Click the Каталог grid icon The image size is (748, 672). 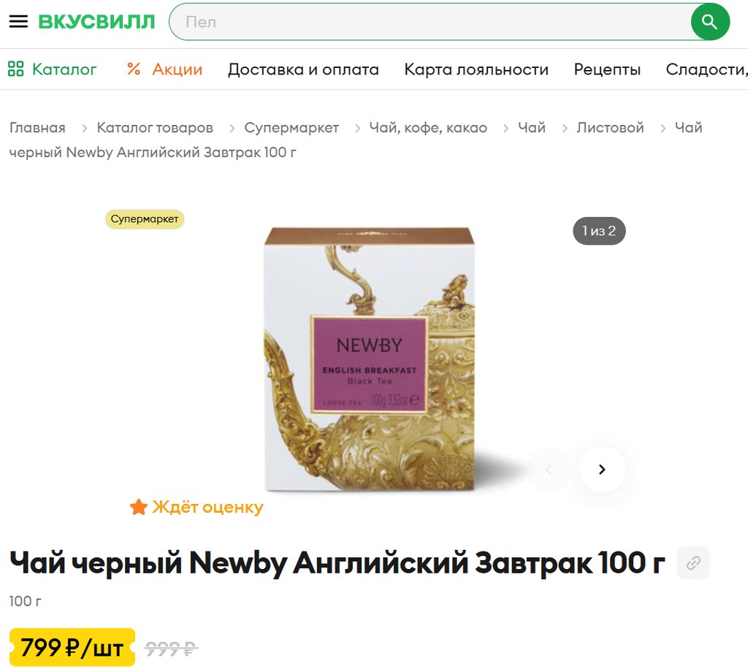[16, 69]
